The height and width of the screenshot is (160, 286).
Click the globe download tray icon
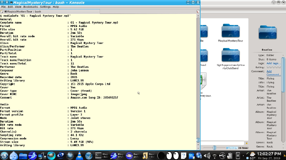tap(199, 156)
